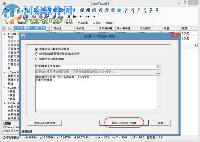Click the wavy lines toolbar icon

[x=60, y=17]
